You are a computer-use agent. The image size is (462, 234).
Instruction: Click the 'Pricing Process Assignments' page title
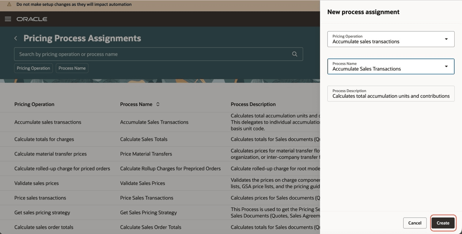[82, 38]
